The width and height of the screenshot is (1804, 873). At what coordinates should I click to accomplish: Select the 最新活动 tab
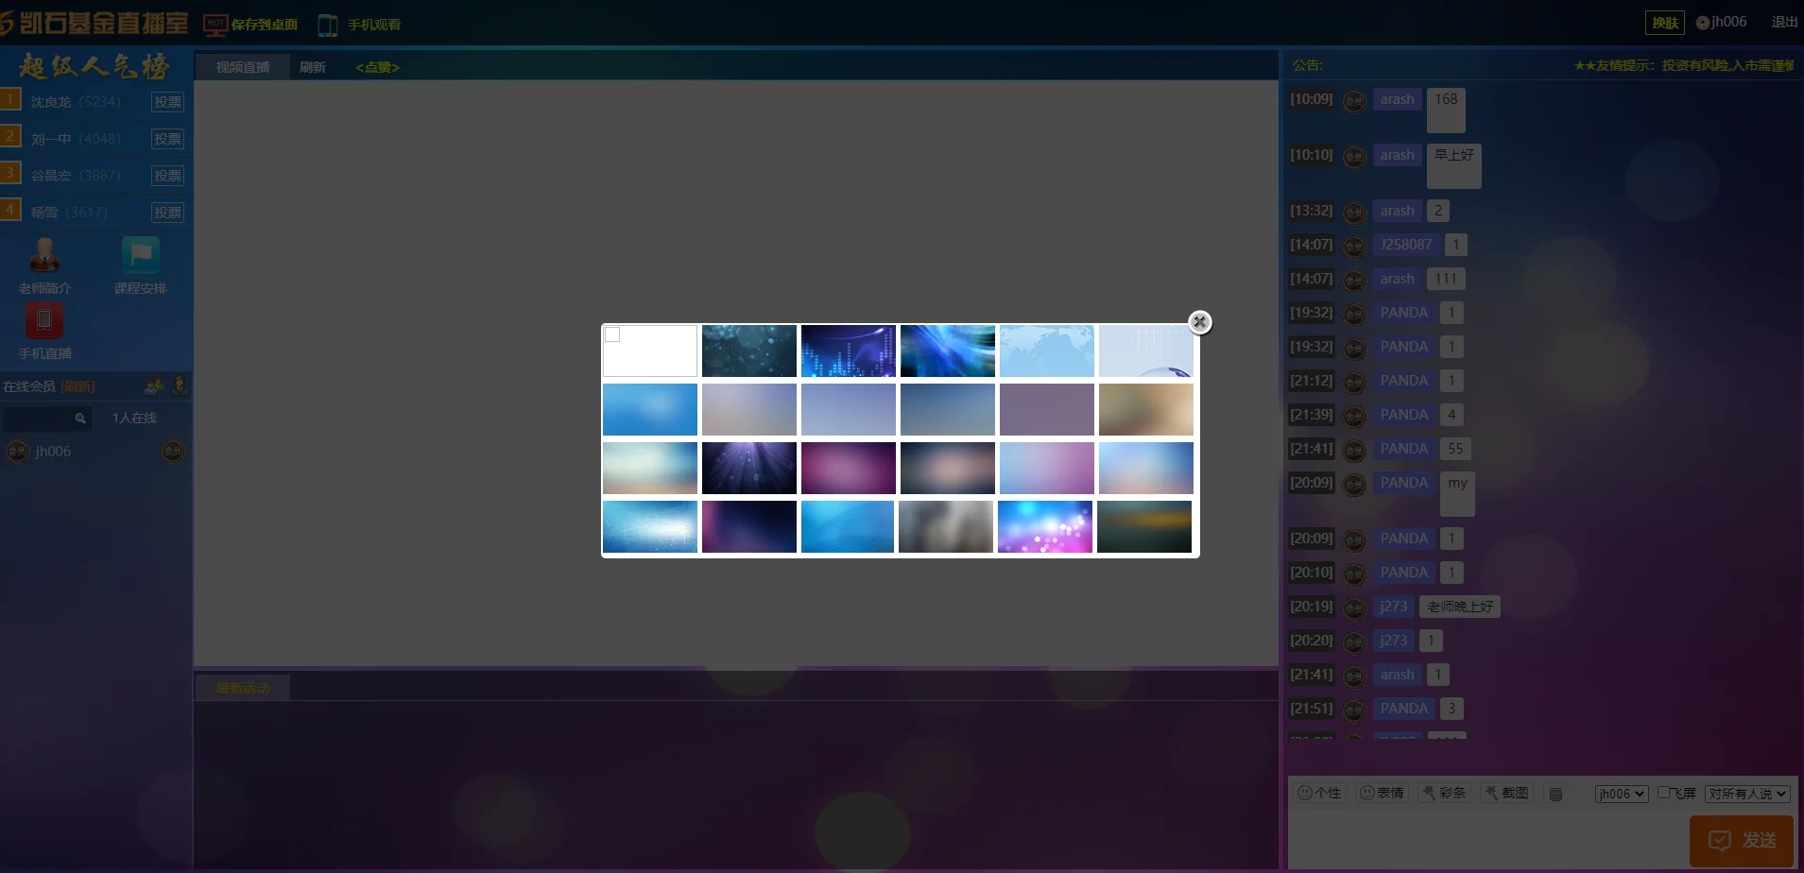[243, 688]
